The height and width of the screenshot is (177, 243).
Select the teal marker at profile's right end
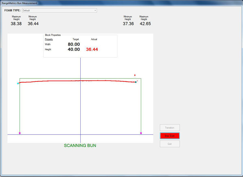click(136, 82)
